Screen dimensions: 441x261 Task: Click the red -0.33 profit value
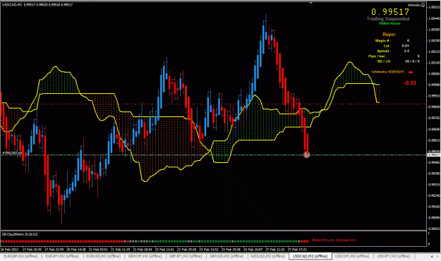coord(410,83)
